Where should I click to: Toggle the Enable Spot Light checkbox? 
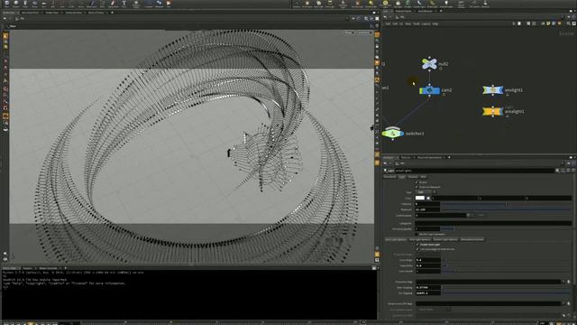coord(417,245)
